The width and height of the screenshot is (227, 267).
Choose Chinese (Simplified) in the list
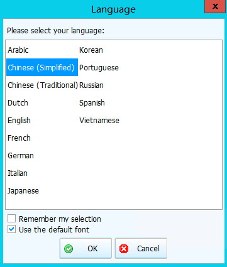coord(42,67)
